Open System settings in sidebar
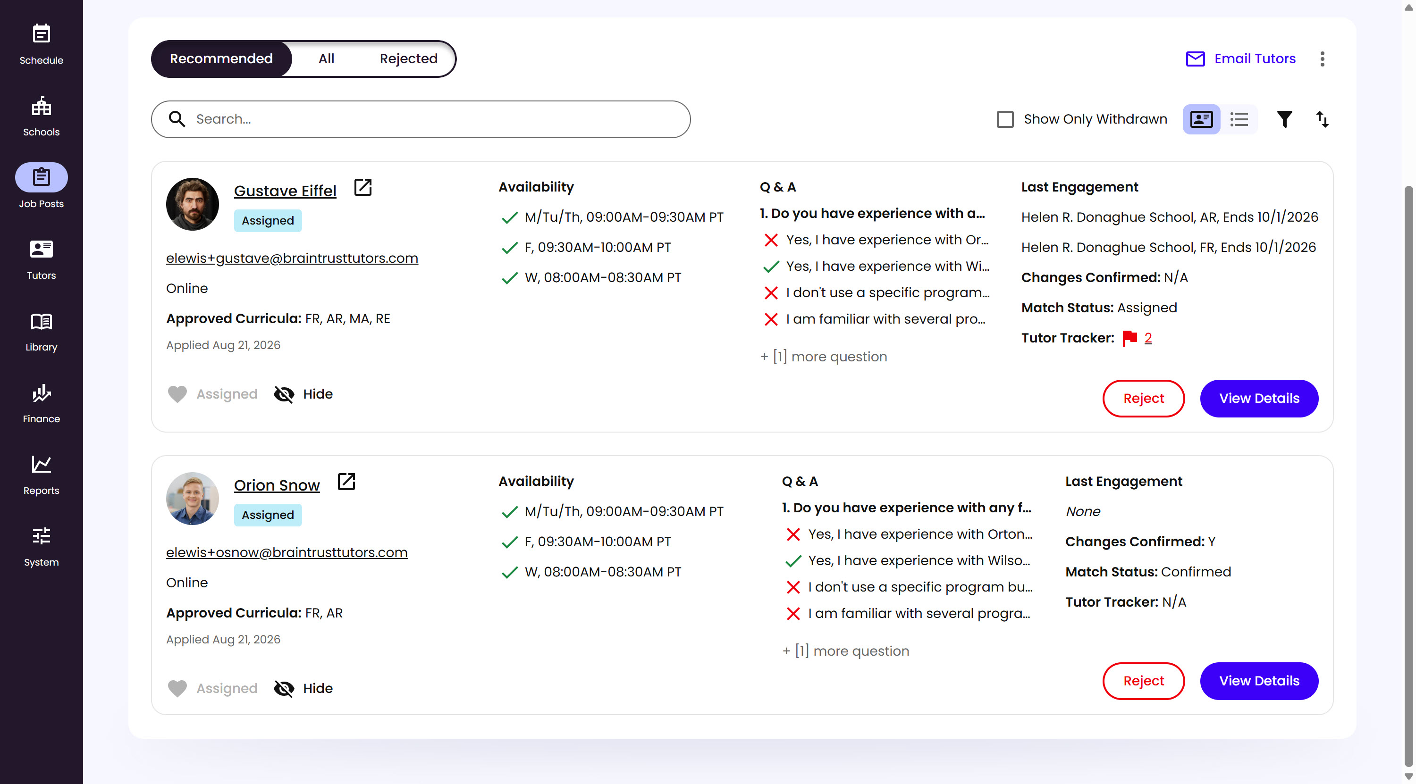The image size is (1416, 784). 41,547
